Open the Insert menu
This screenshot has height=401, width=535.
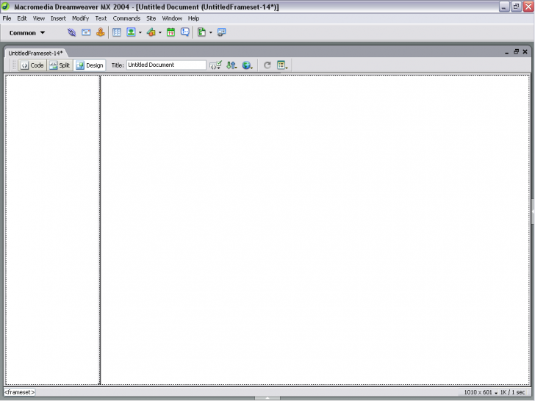click(x=58, y=18)
